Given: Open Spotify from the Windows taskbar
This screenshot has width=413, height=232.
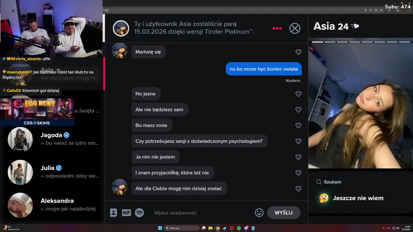Looking at the screenshot, I should pyautogui.click(x=239, y=228).
